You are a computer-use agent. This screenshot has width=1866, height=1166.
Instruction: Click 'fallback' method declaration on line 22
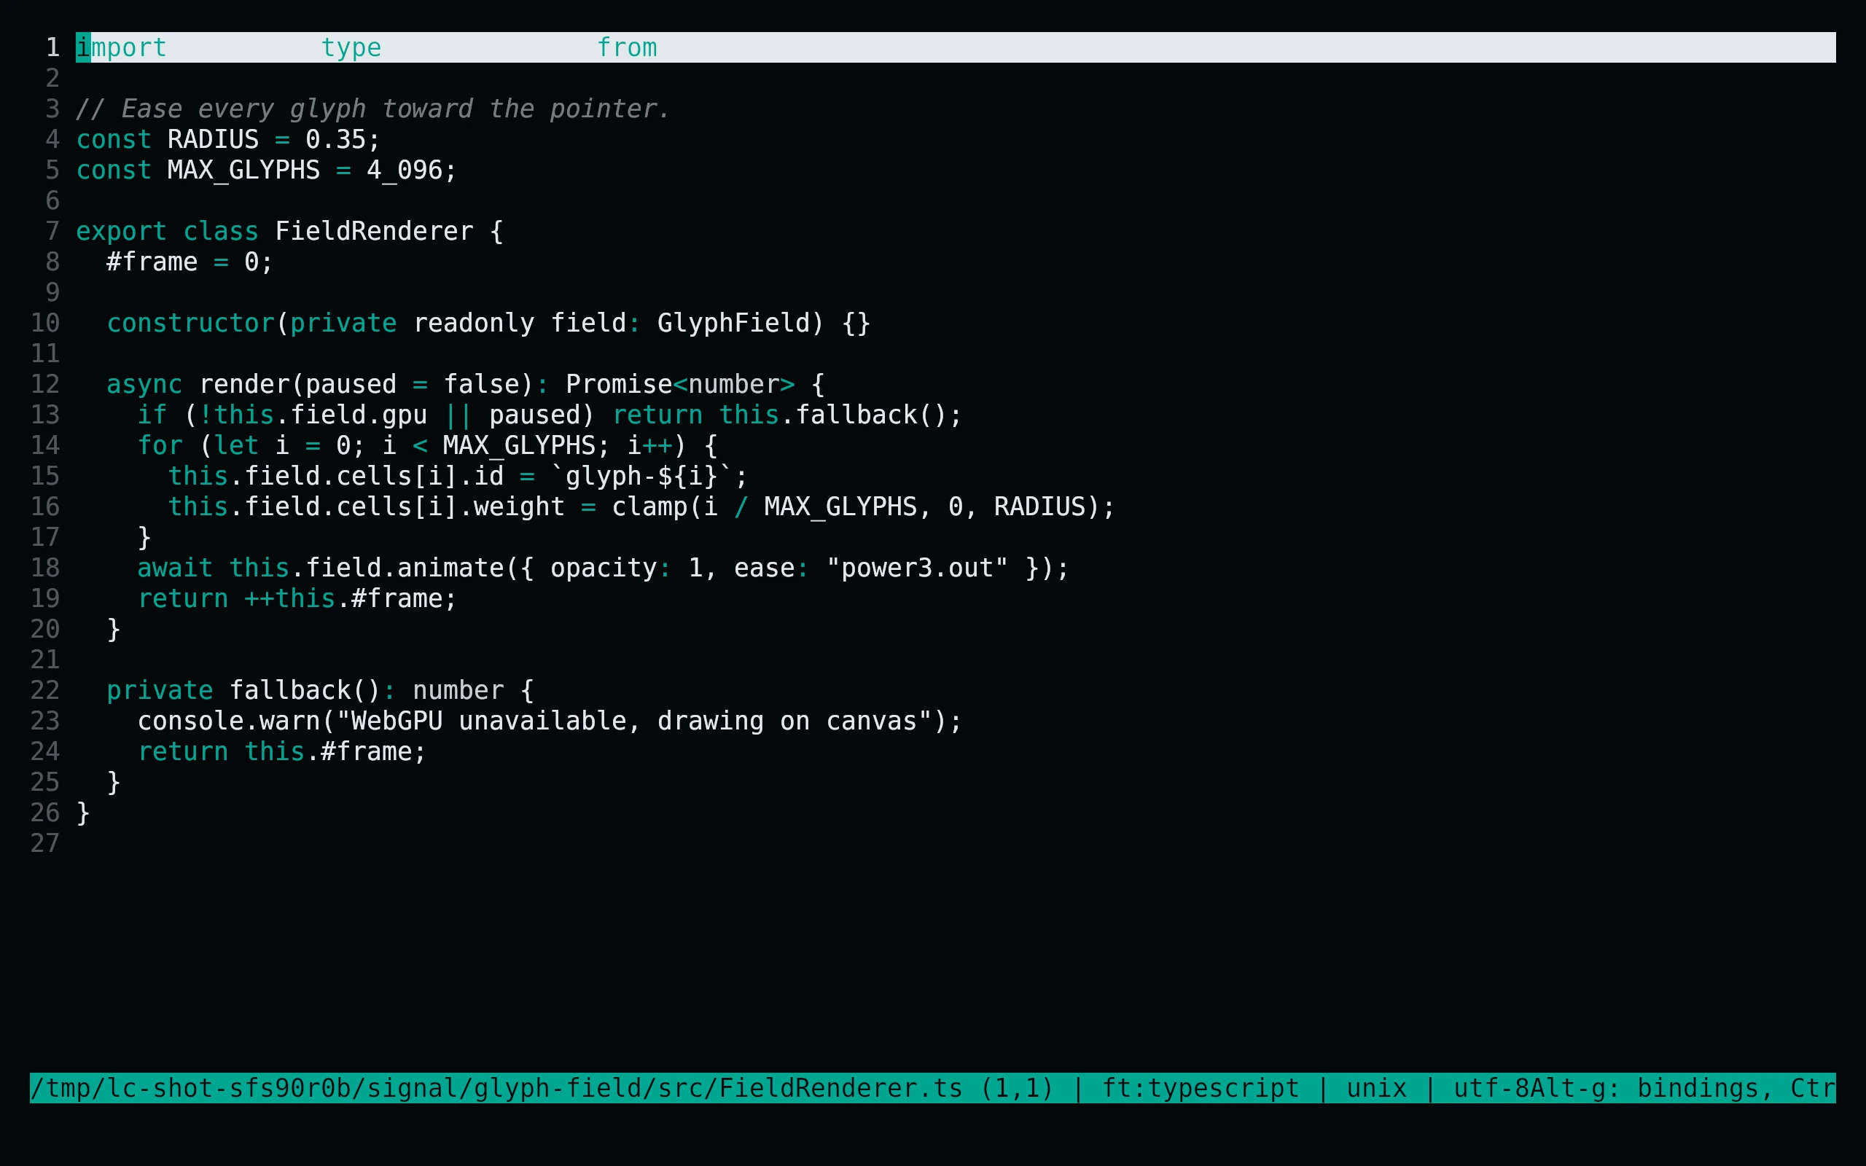[x=290, y=690]
